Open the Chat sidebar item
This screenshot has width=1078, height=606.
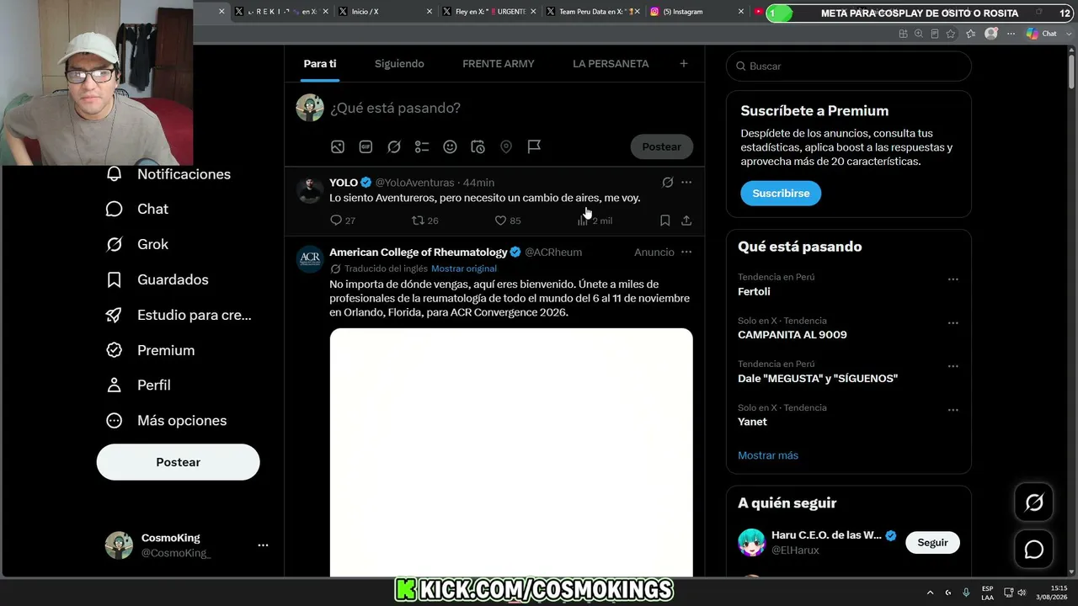coord(136,209)
